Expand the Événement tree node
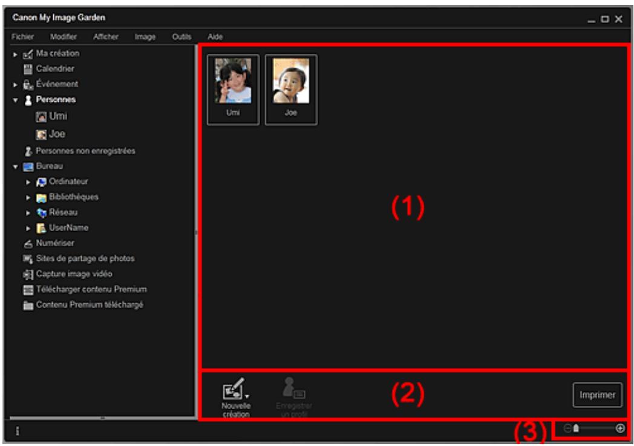Screen dimensions: 634x446 [x=16, y=84]
